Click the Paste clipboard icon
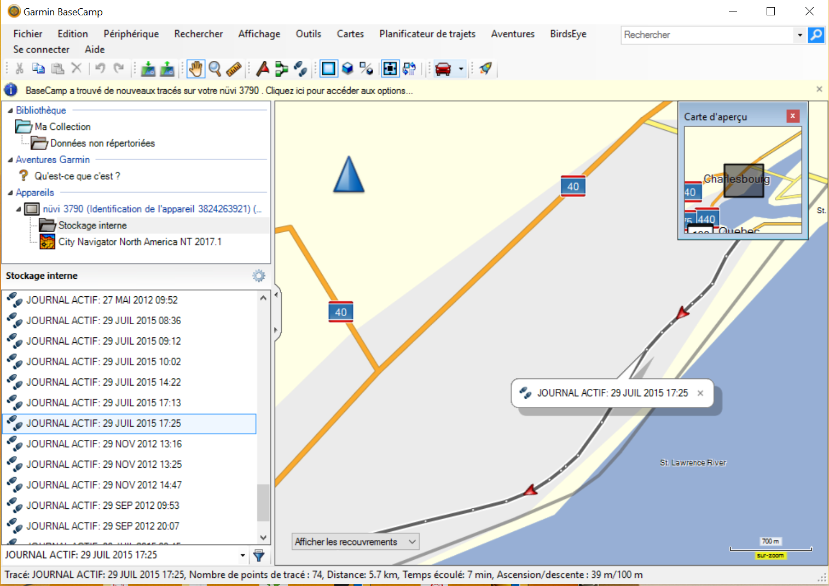 [57, 68]
